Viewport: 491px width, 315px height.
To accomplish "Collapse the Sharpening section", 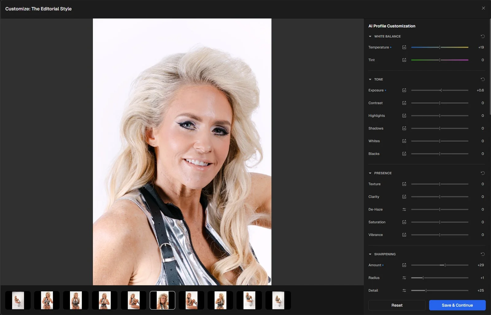I will (x=370, y=254).
